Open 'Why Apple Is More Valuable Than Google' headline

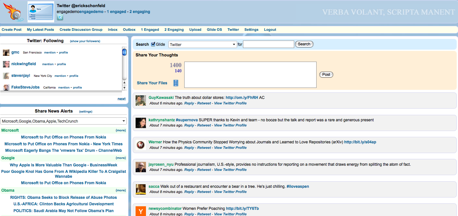pyautogui.click(x=64, y=165)
